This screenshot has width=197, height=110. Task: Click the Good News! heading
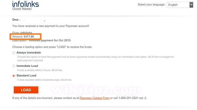(x=22, y=9)
